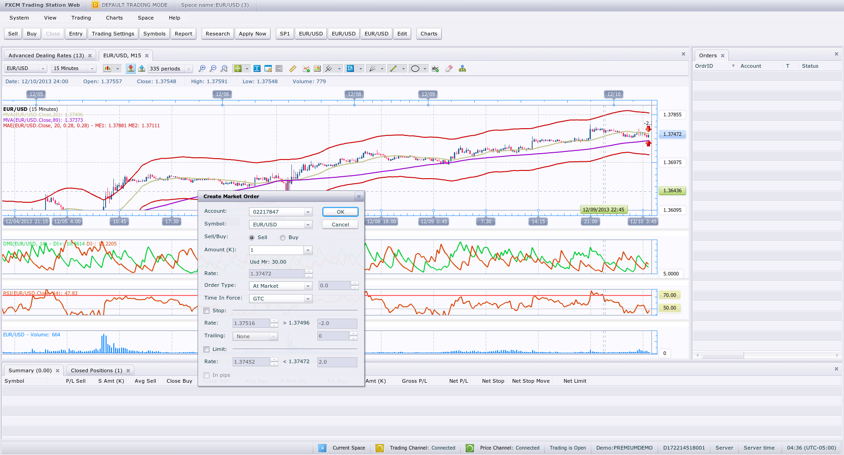Click the Amount (K) input field
Viewport: 844px width, 455px height.
pos(276,250)
